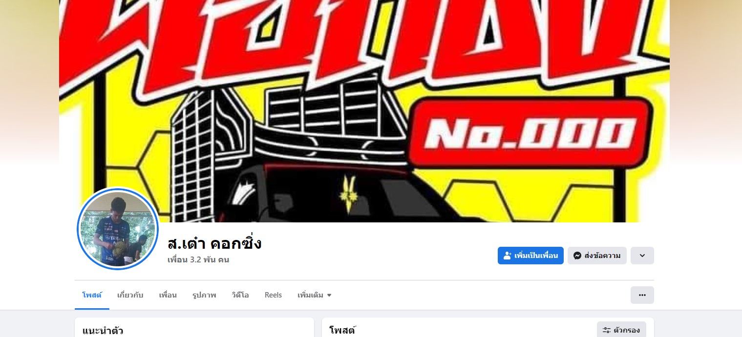Go to the เพื่อน tab
The width and height of the screenshot is (742, 337).
click(x=168, y=295)
